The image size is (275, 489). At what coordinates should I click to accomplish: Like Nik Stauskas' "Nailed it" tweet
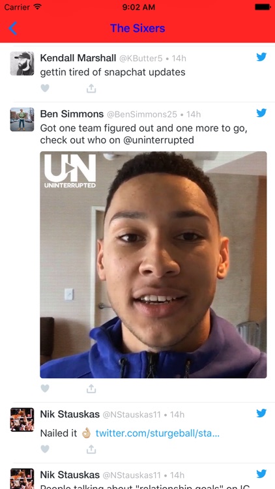pyautogui.click(x=45, y=449)
